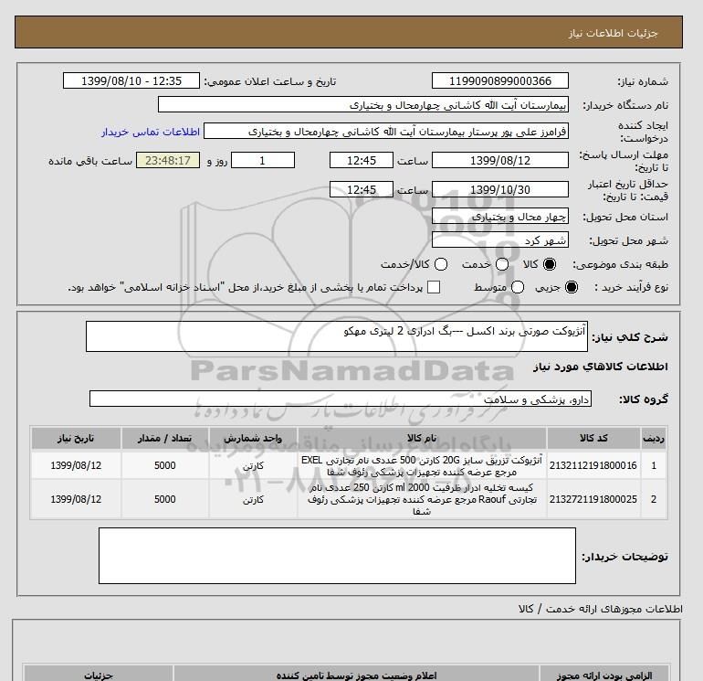Screen dimensions: 703x681
Task: Select the خدمت category radio button
Action: 502,264
